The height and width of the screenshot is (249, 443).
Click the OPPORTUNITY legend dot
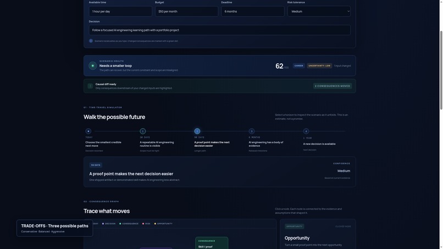[155, 224]
